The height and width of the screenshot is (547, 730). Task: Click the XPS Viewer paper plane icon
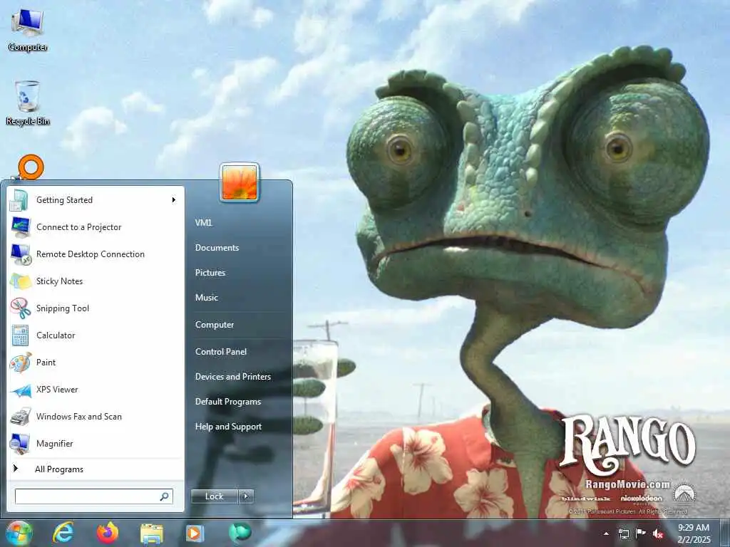[21, 390]
